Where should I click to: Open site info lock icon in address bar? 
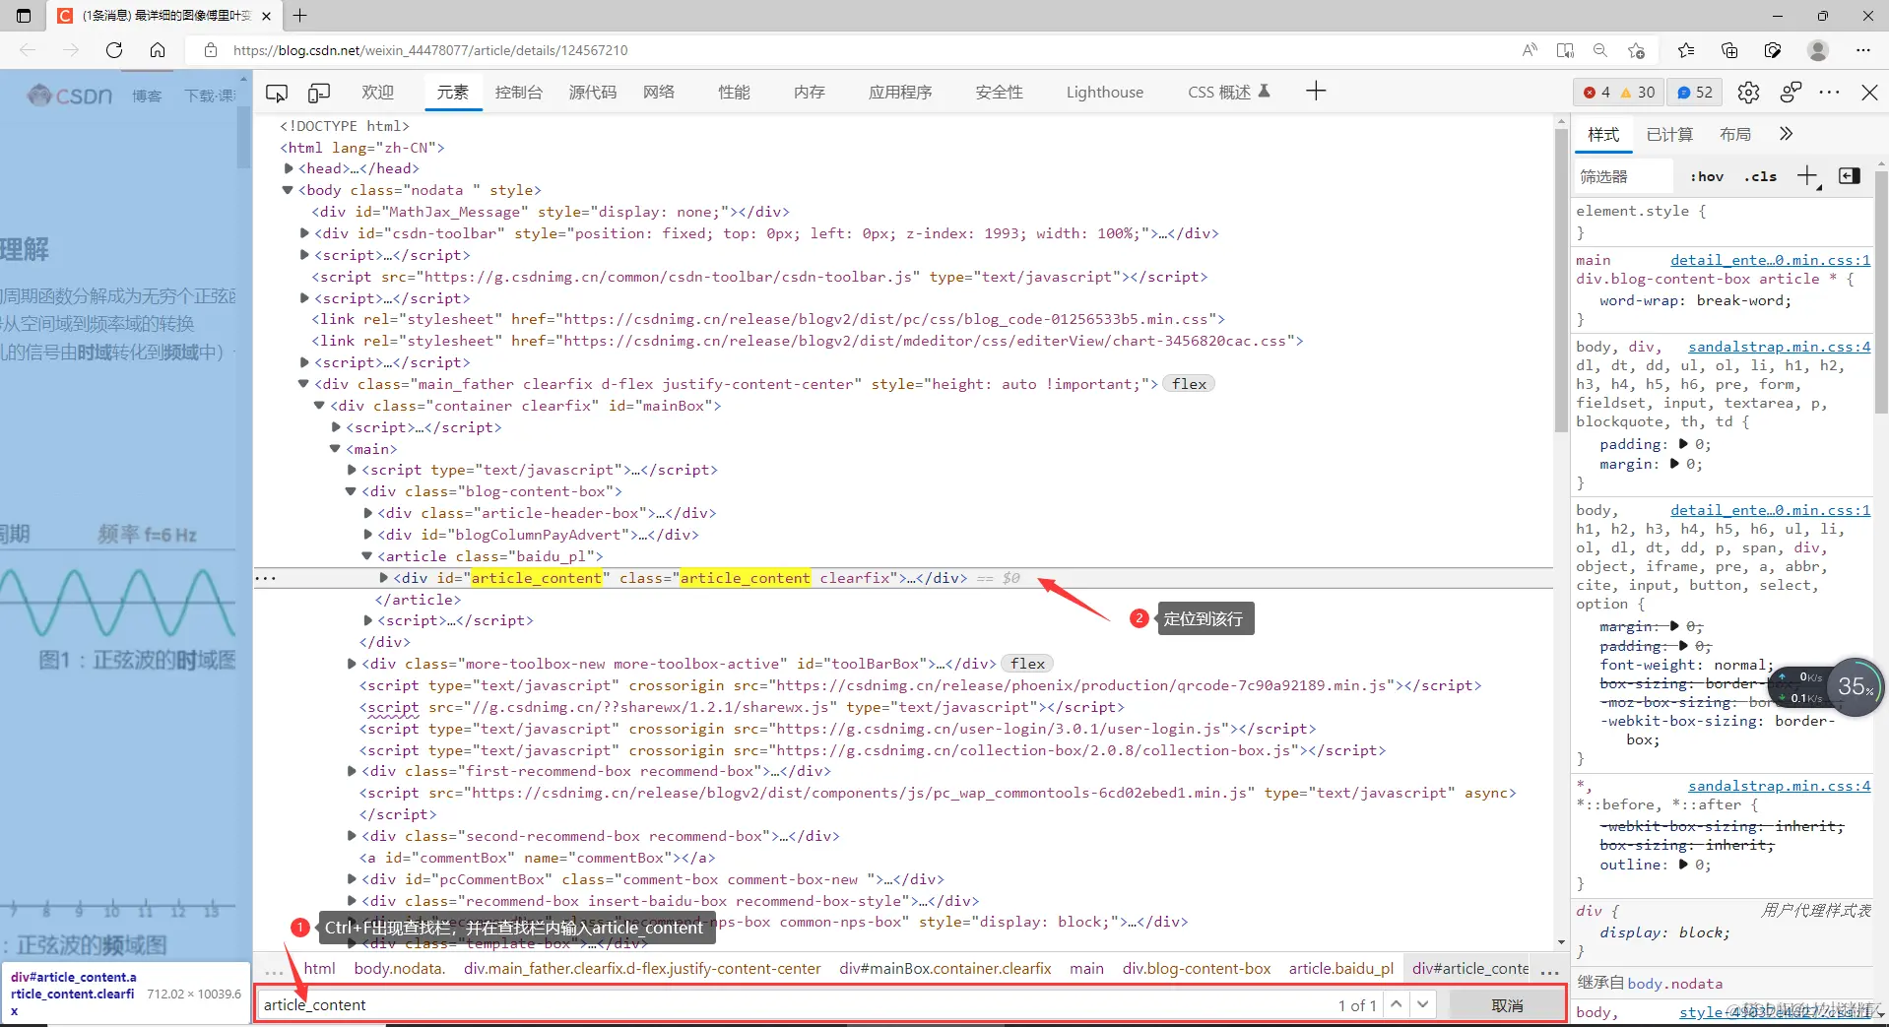tap(210, 50)
